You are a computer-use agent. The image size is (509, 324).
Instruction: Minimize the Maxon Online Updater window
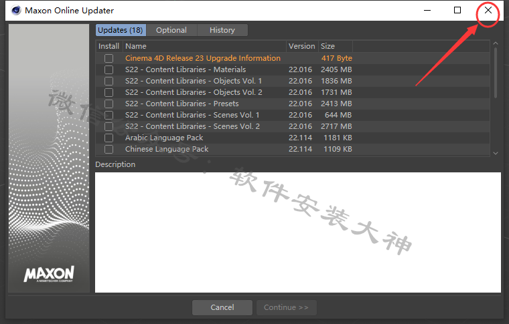pyautogui.click(x=427, y=11)
